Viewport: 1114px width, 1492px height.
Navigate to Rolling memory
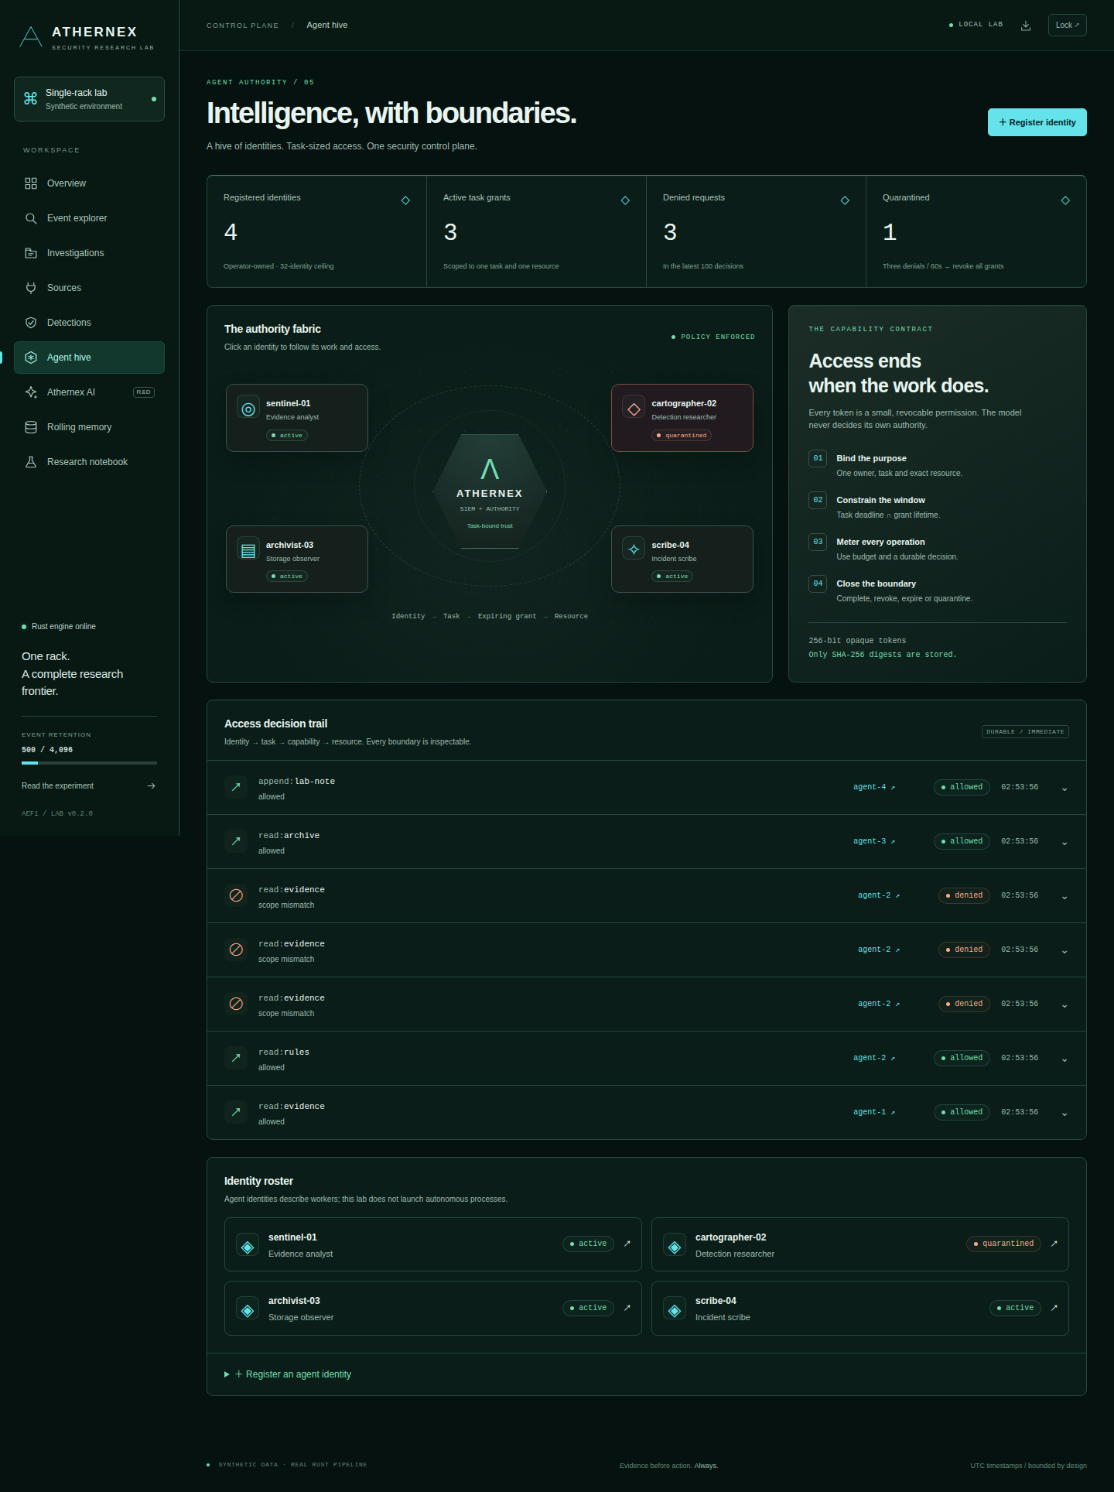(x=89, y=427)
